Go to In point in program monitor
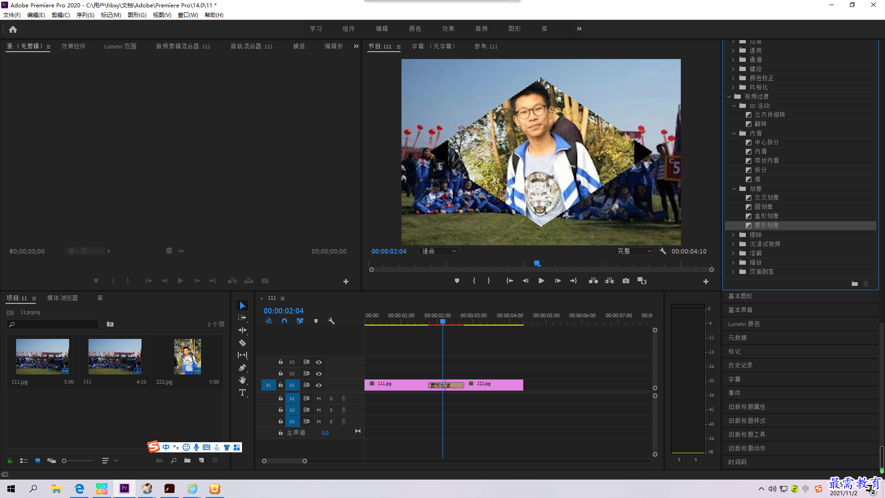The image size is (885, 498). point(509,281)
